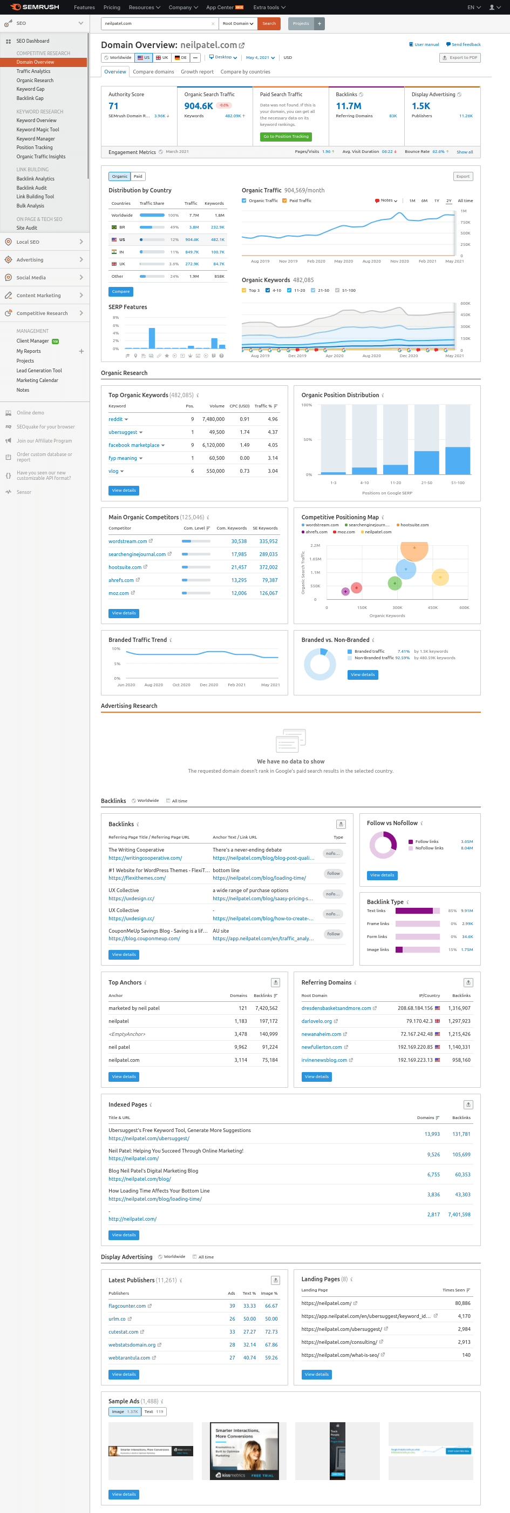Screen dimensions: 510x1513
Task: Switch to the Compare by countries tab
Action: 246,72
